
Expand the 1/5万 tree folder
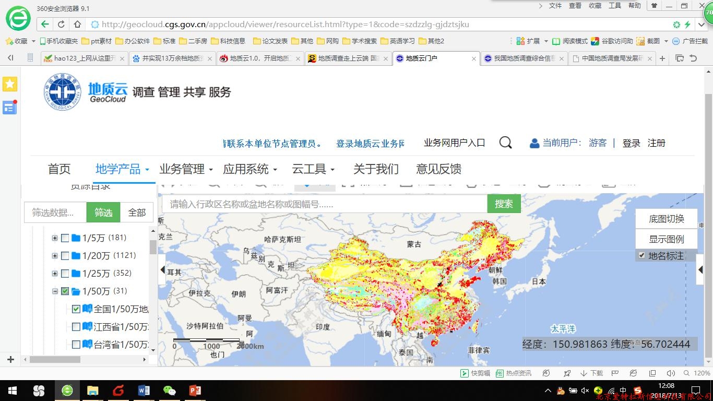pyautogui.click(x=55, y=238)
